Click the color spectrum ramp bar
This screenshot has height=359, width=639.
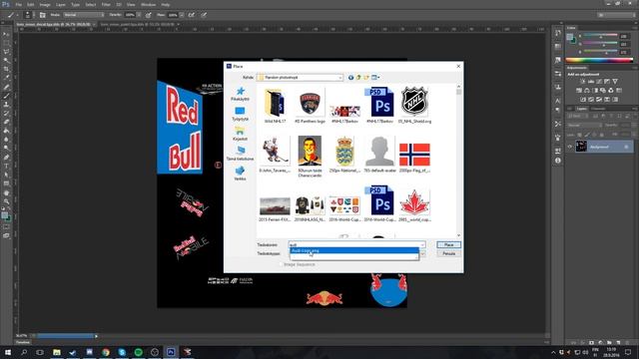599,60
